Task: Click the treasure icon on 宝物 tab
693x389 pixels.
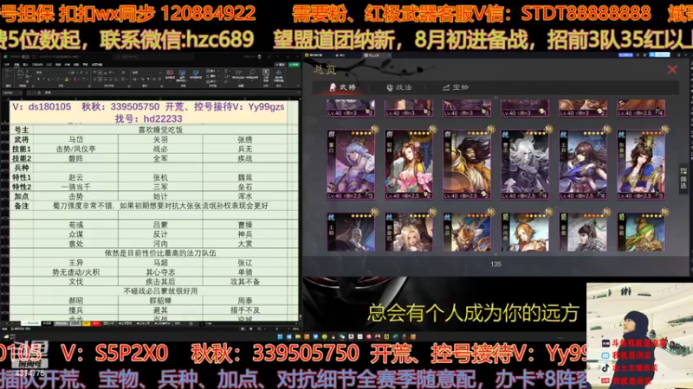Action: (445, 87)
